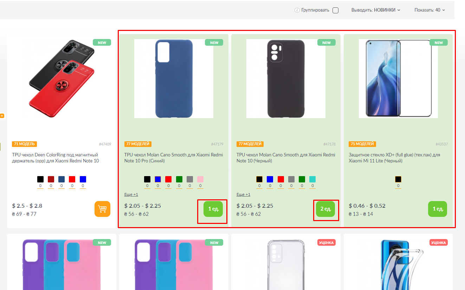The width and height of the screenshot is (465, 290).
Task: Click the Xiaomi Mi 11 Lite glass thumbnail
Action: click(398, 78)
